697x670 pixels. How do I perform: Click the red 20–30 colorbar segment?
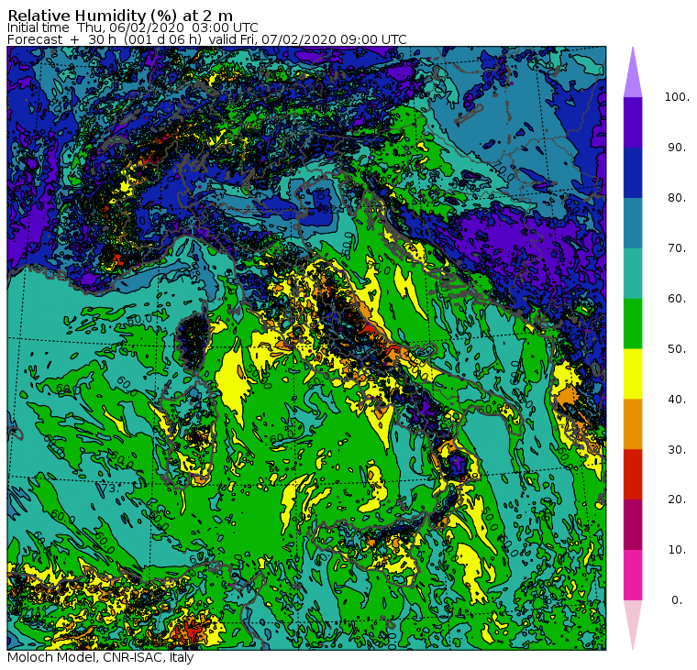coord(633,474)
